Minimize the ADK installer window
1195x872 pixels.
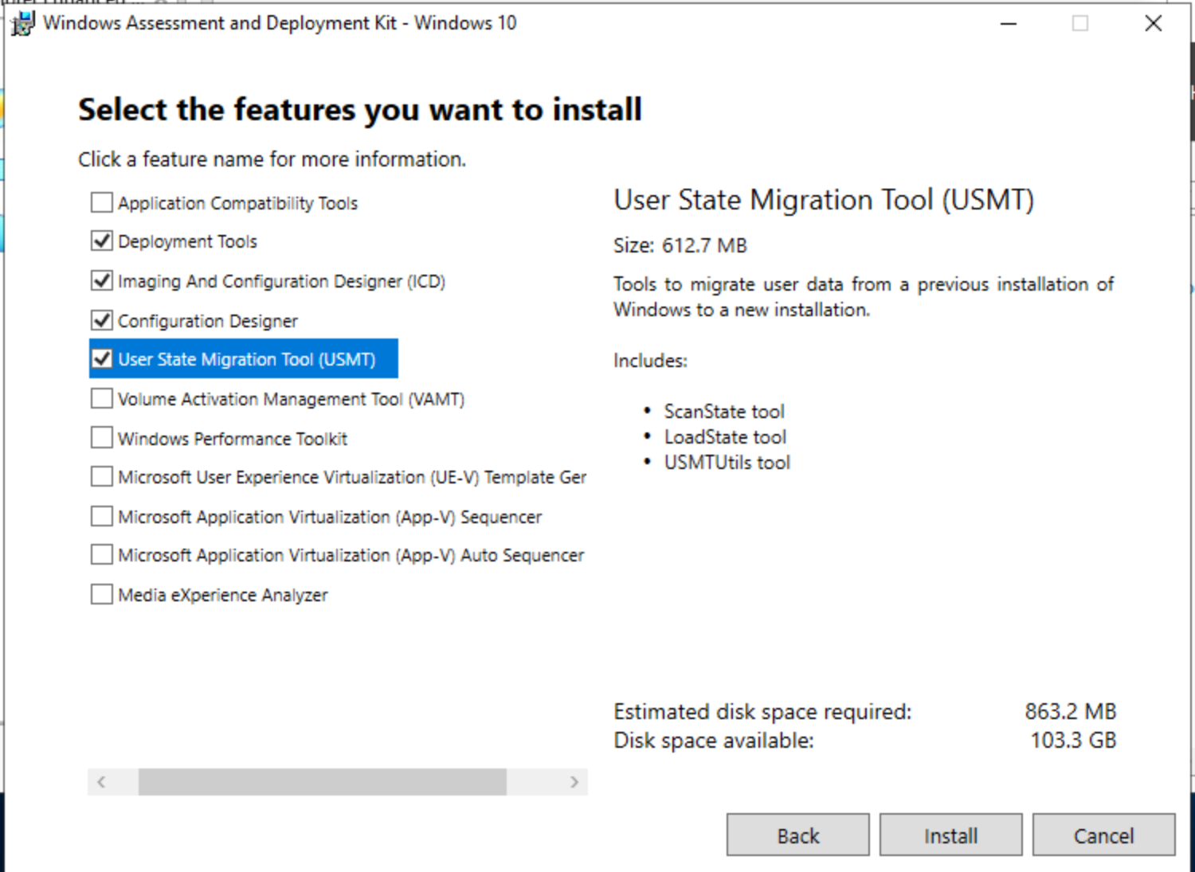1009,24
